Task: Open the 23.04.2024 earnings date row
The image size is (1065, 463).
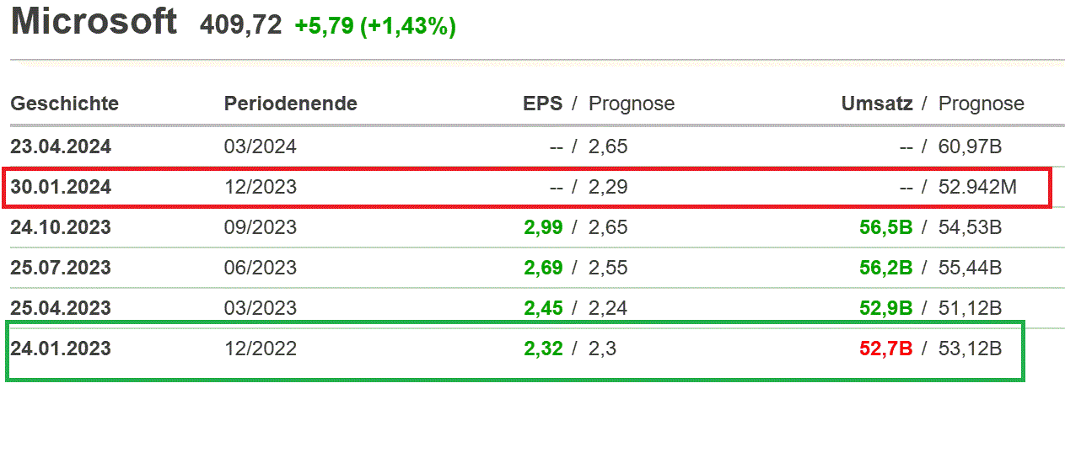Action: (61, 146)
